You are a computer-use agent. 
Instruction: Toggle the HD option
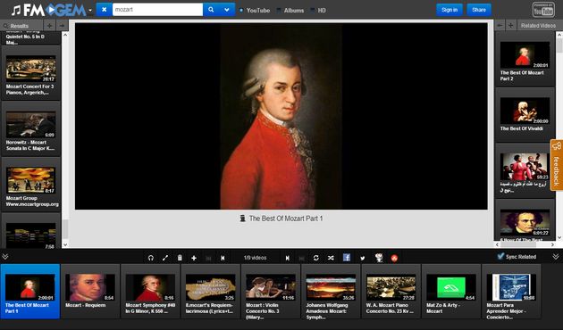318,11
